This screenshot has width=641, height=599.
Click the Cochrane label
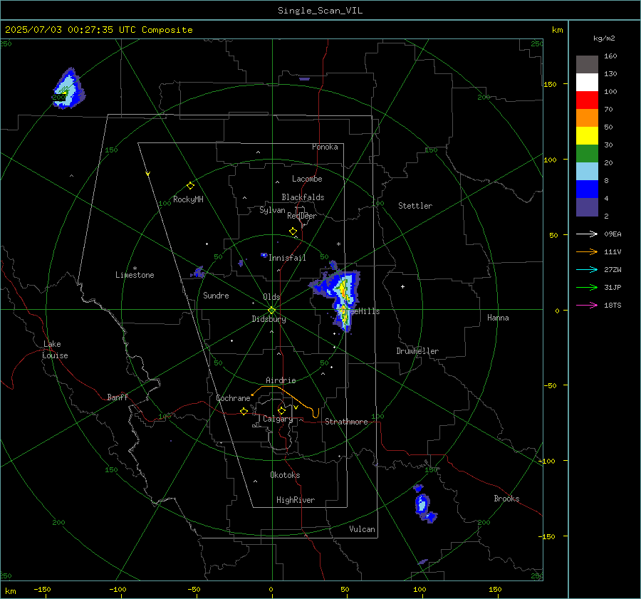[233, 398]
